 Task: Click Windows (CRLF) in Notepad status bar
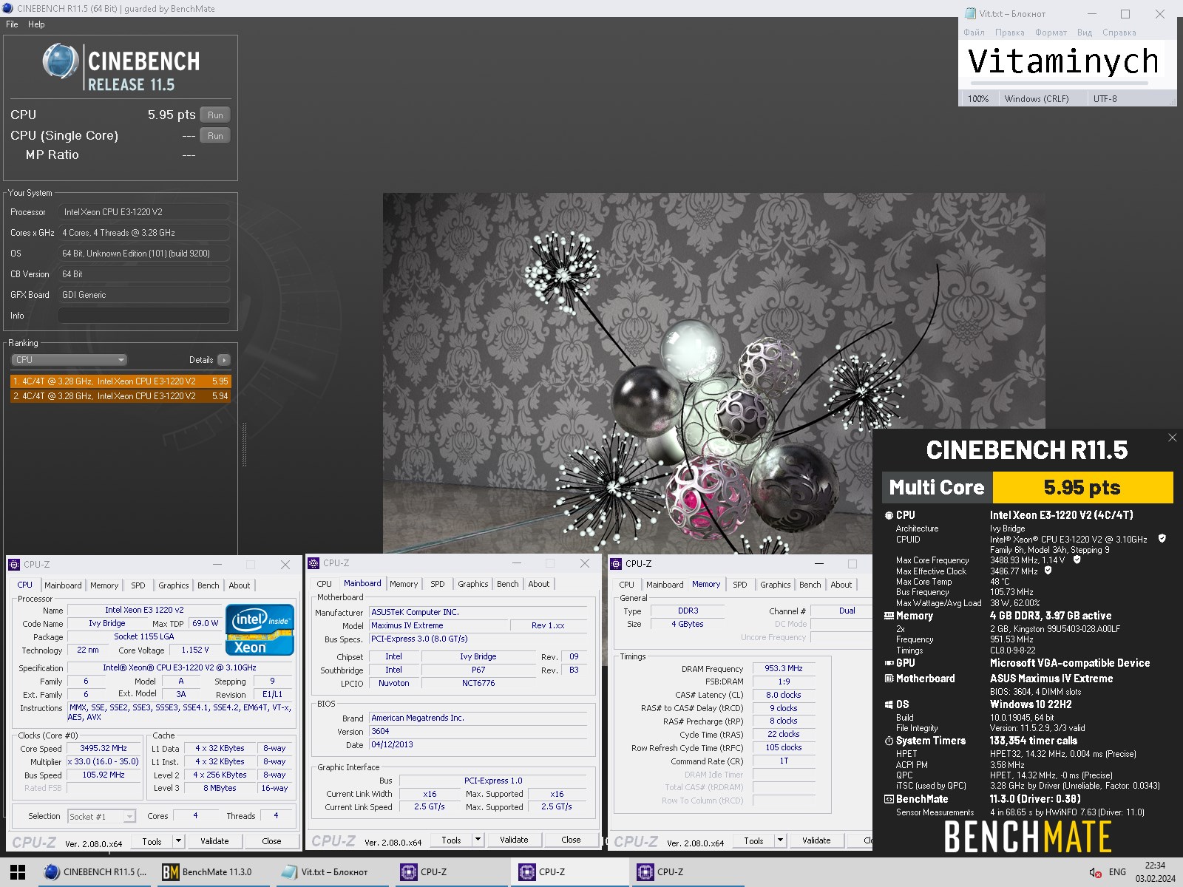point(1037,99)
